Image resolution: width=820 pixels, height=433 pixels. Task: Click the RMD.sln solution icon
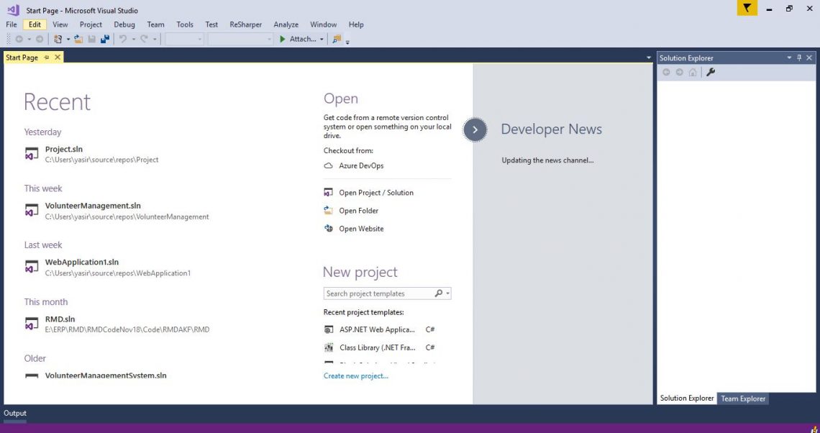point(32,324)
